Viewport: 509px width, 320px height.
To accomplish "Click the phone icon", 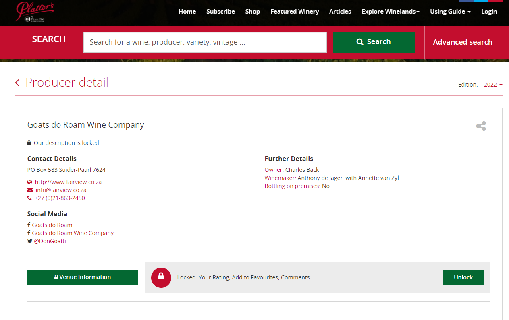I will (29, 198).
